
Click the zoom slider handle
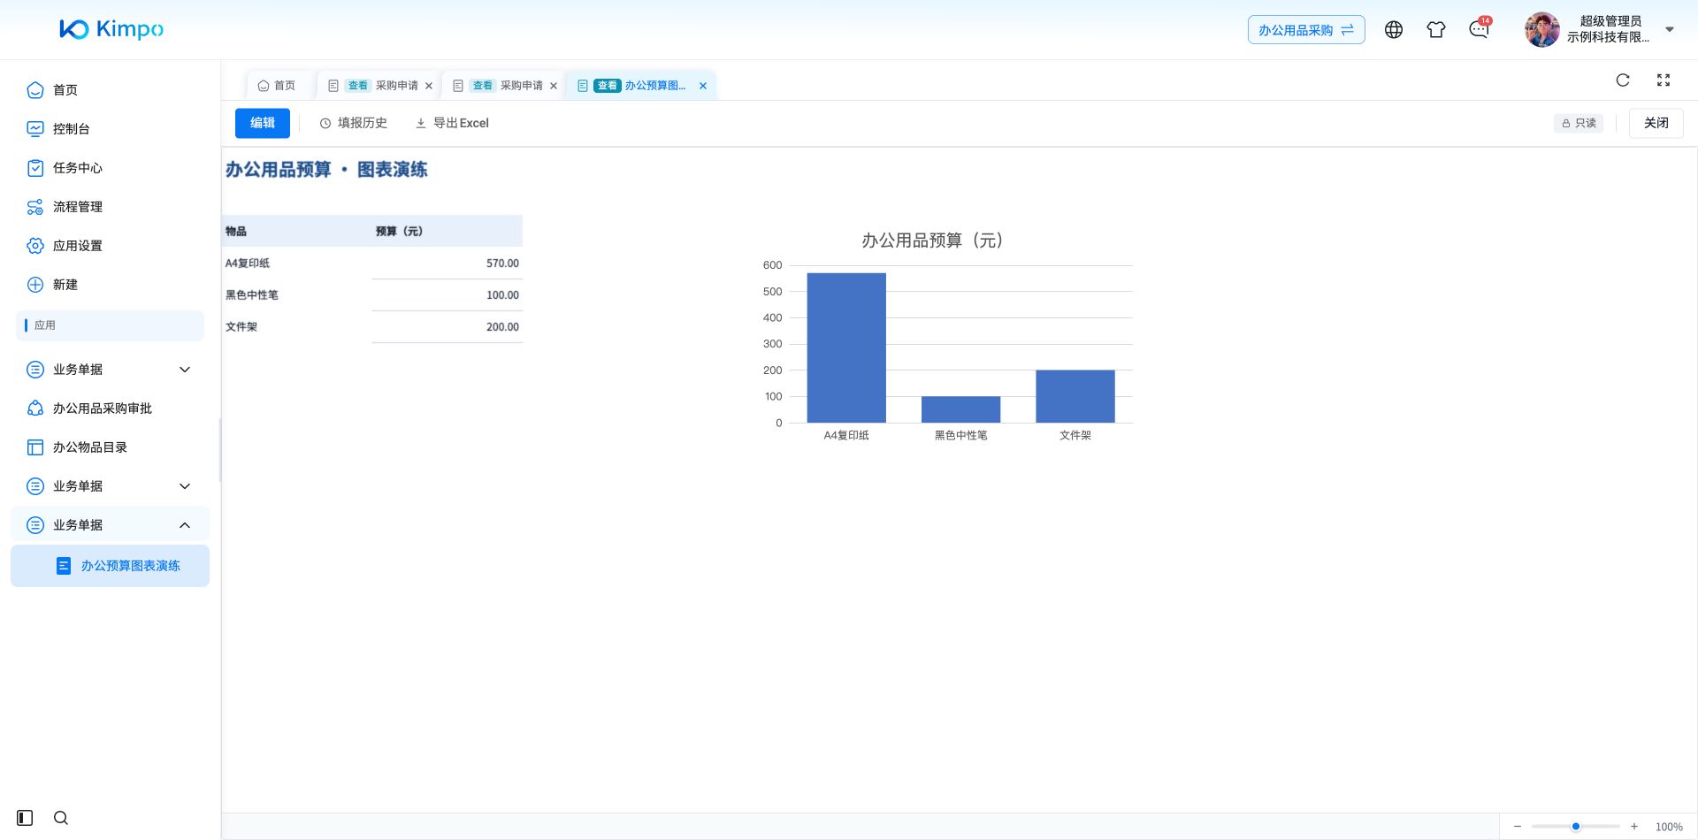(x=1576, y=827)
